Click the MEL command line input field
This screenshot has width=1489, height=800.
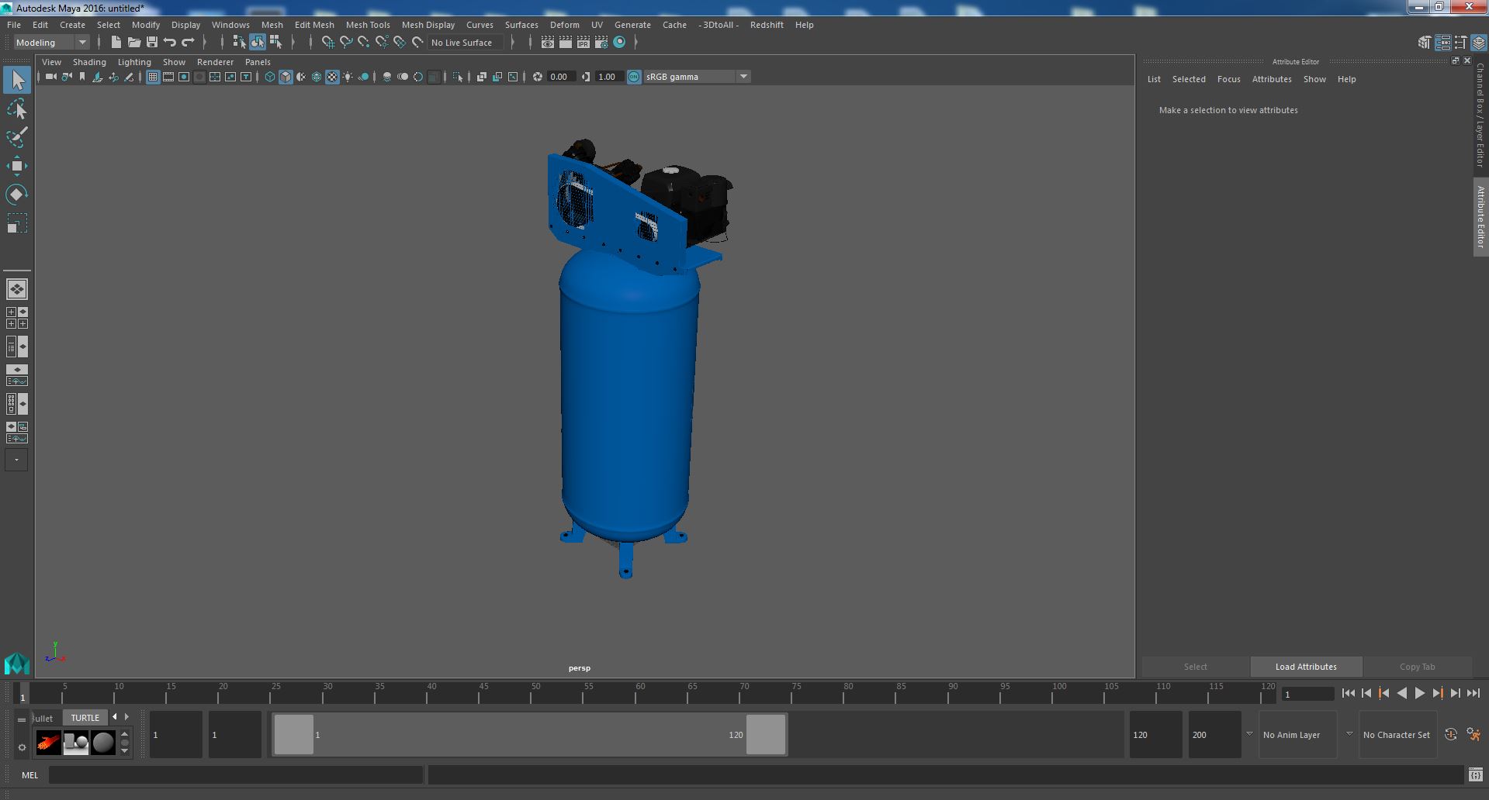(236, 775)
